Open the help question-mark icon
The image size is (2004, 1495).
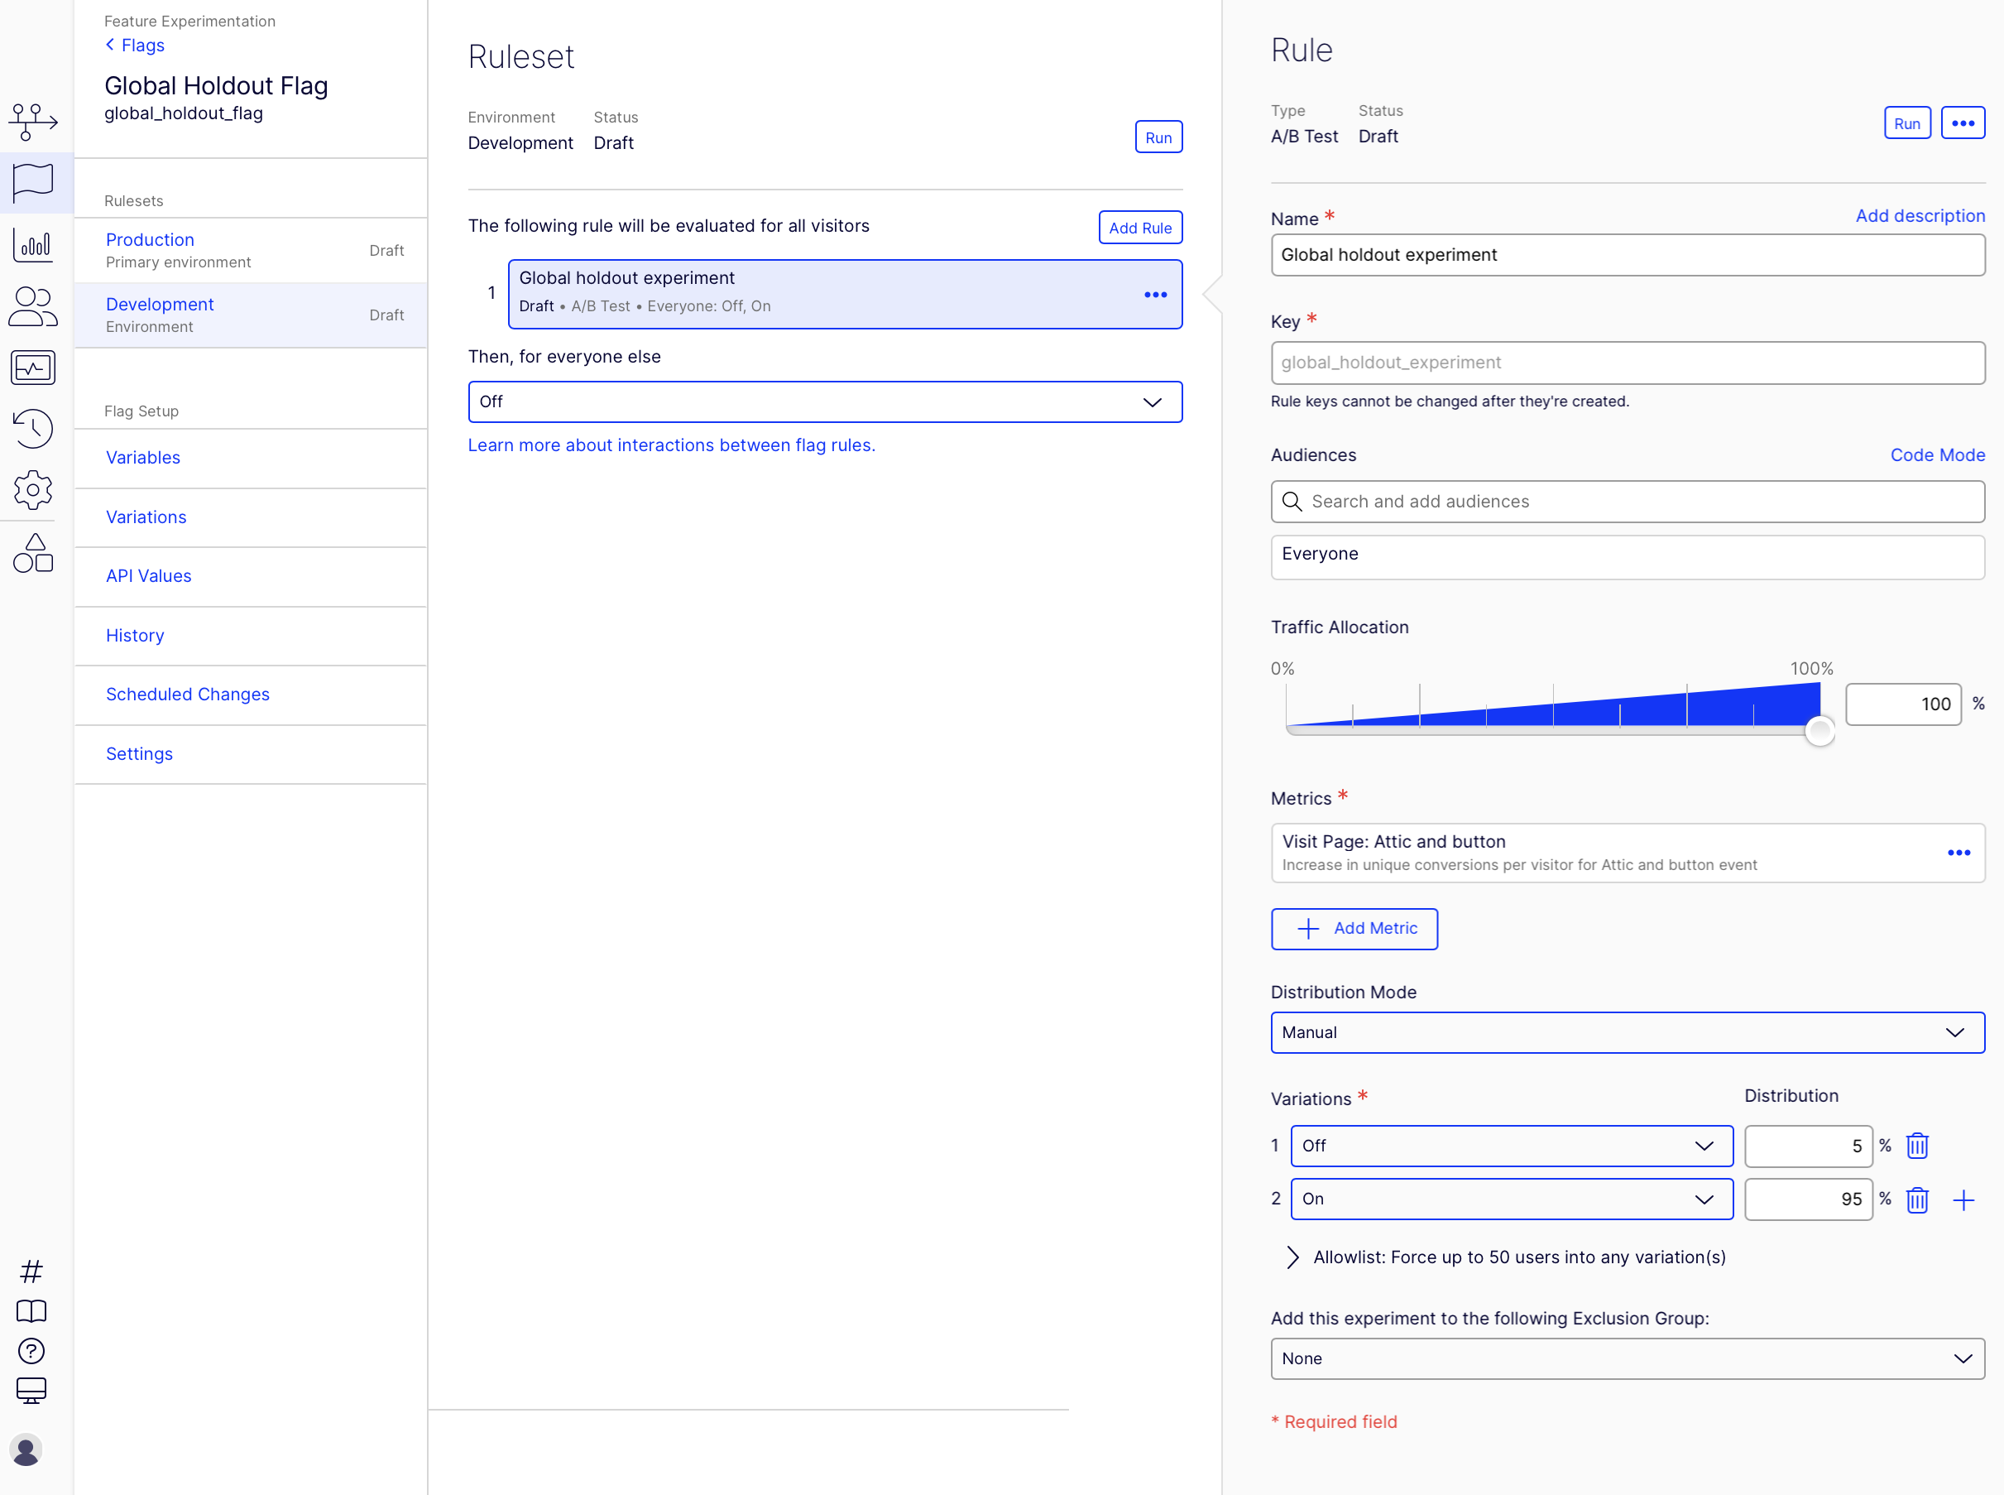(x=32, y=1351)
